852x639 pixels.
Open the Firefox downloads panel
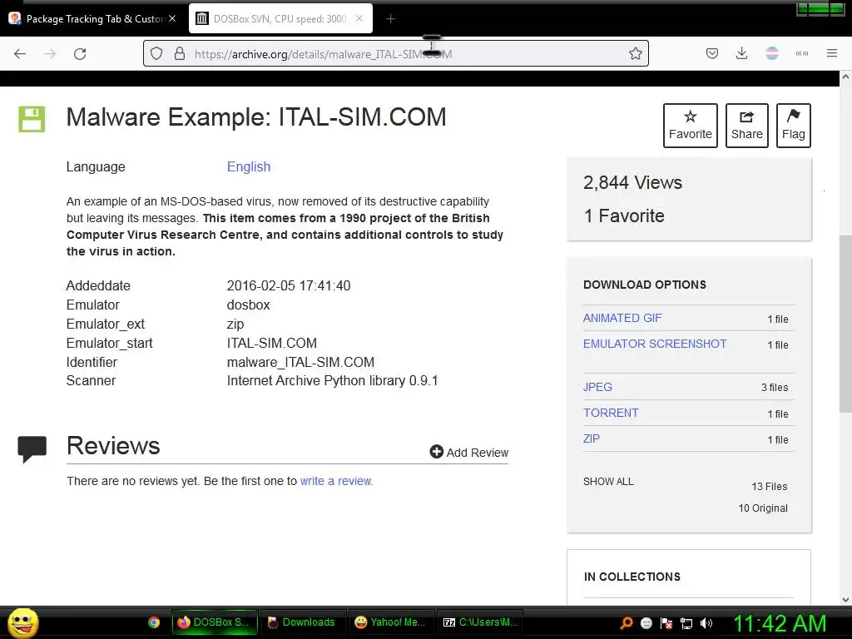pyautogui.click(x=741, y=53)
